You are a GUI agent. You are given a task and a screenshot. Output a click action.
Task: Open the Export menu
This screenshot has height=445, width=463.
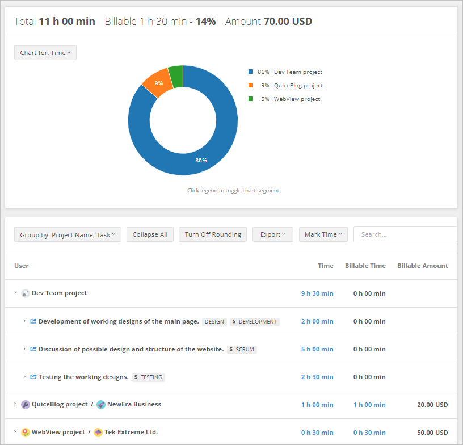point(272,234)
